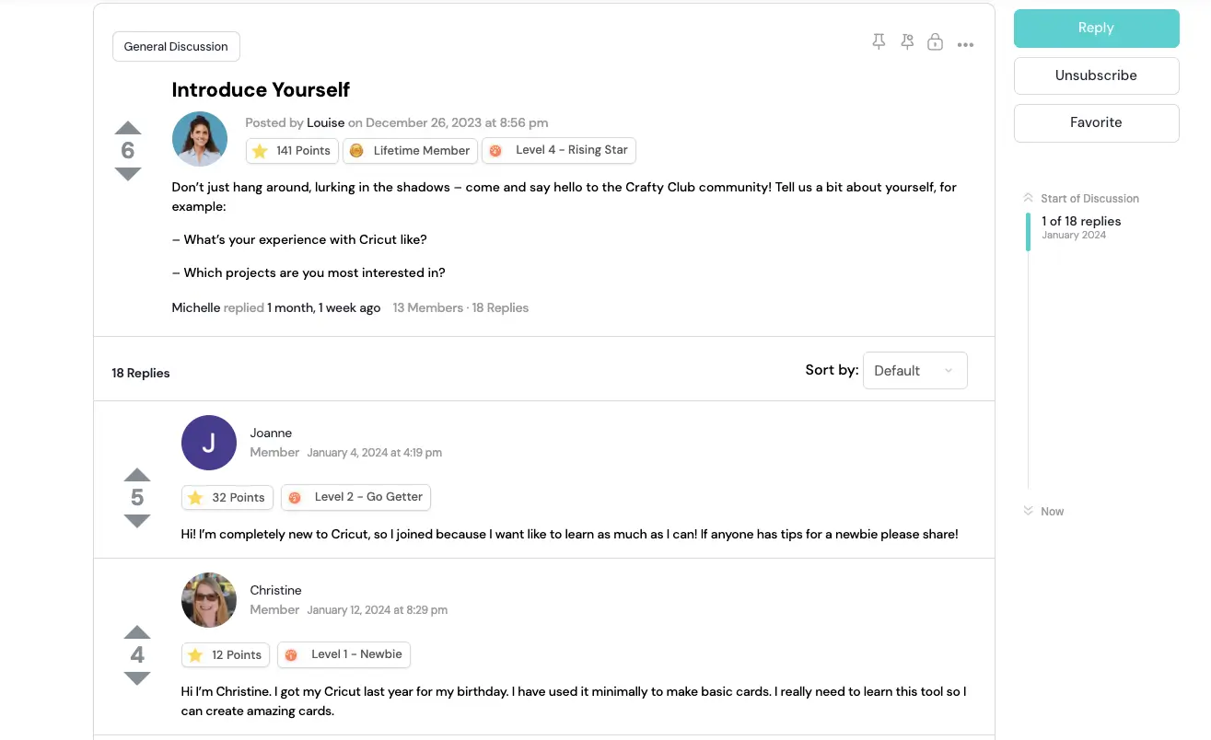Open the General Discussion category tag
This screenshot has height=740, width=1211.
point(176,46)
